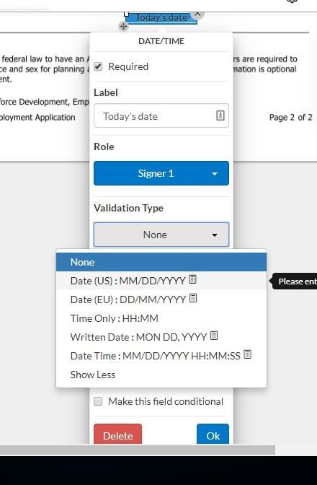
Task: Select the None validation option
Action: pyautogui.click(x=161, y=262)
